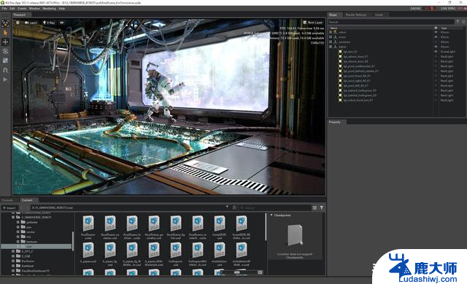Open the Window menu
The width and height of the screenshot is (467, 284).
34,9
